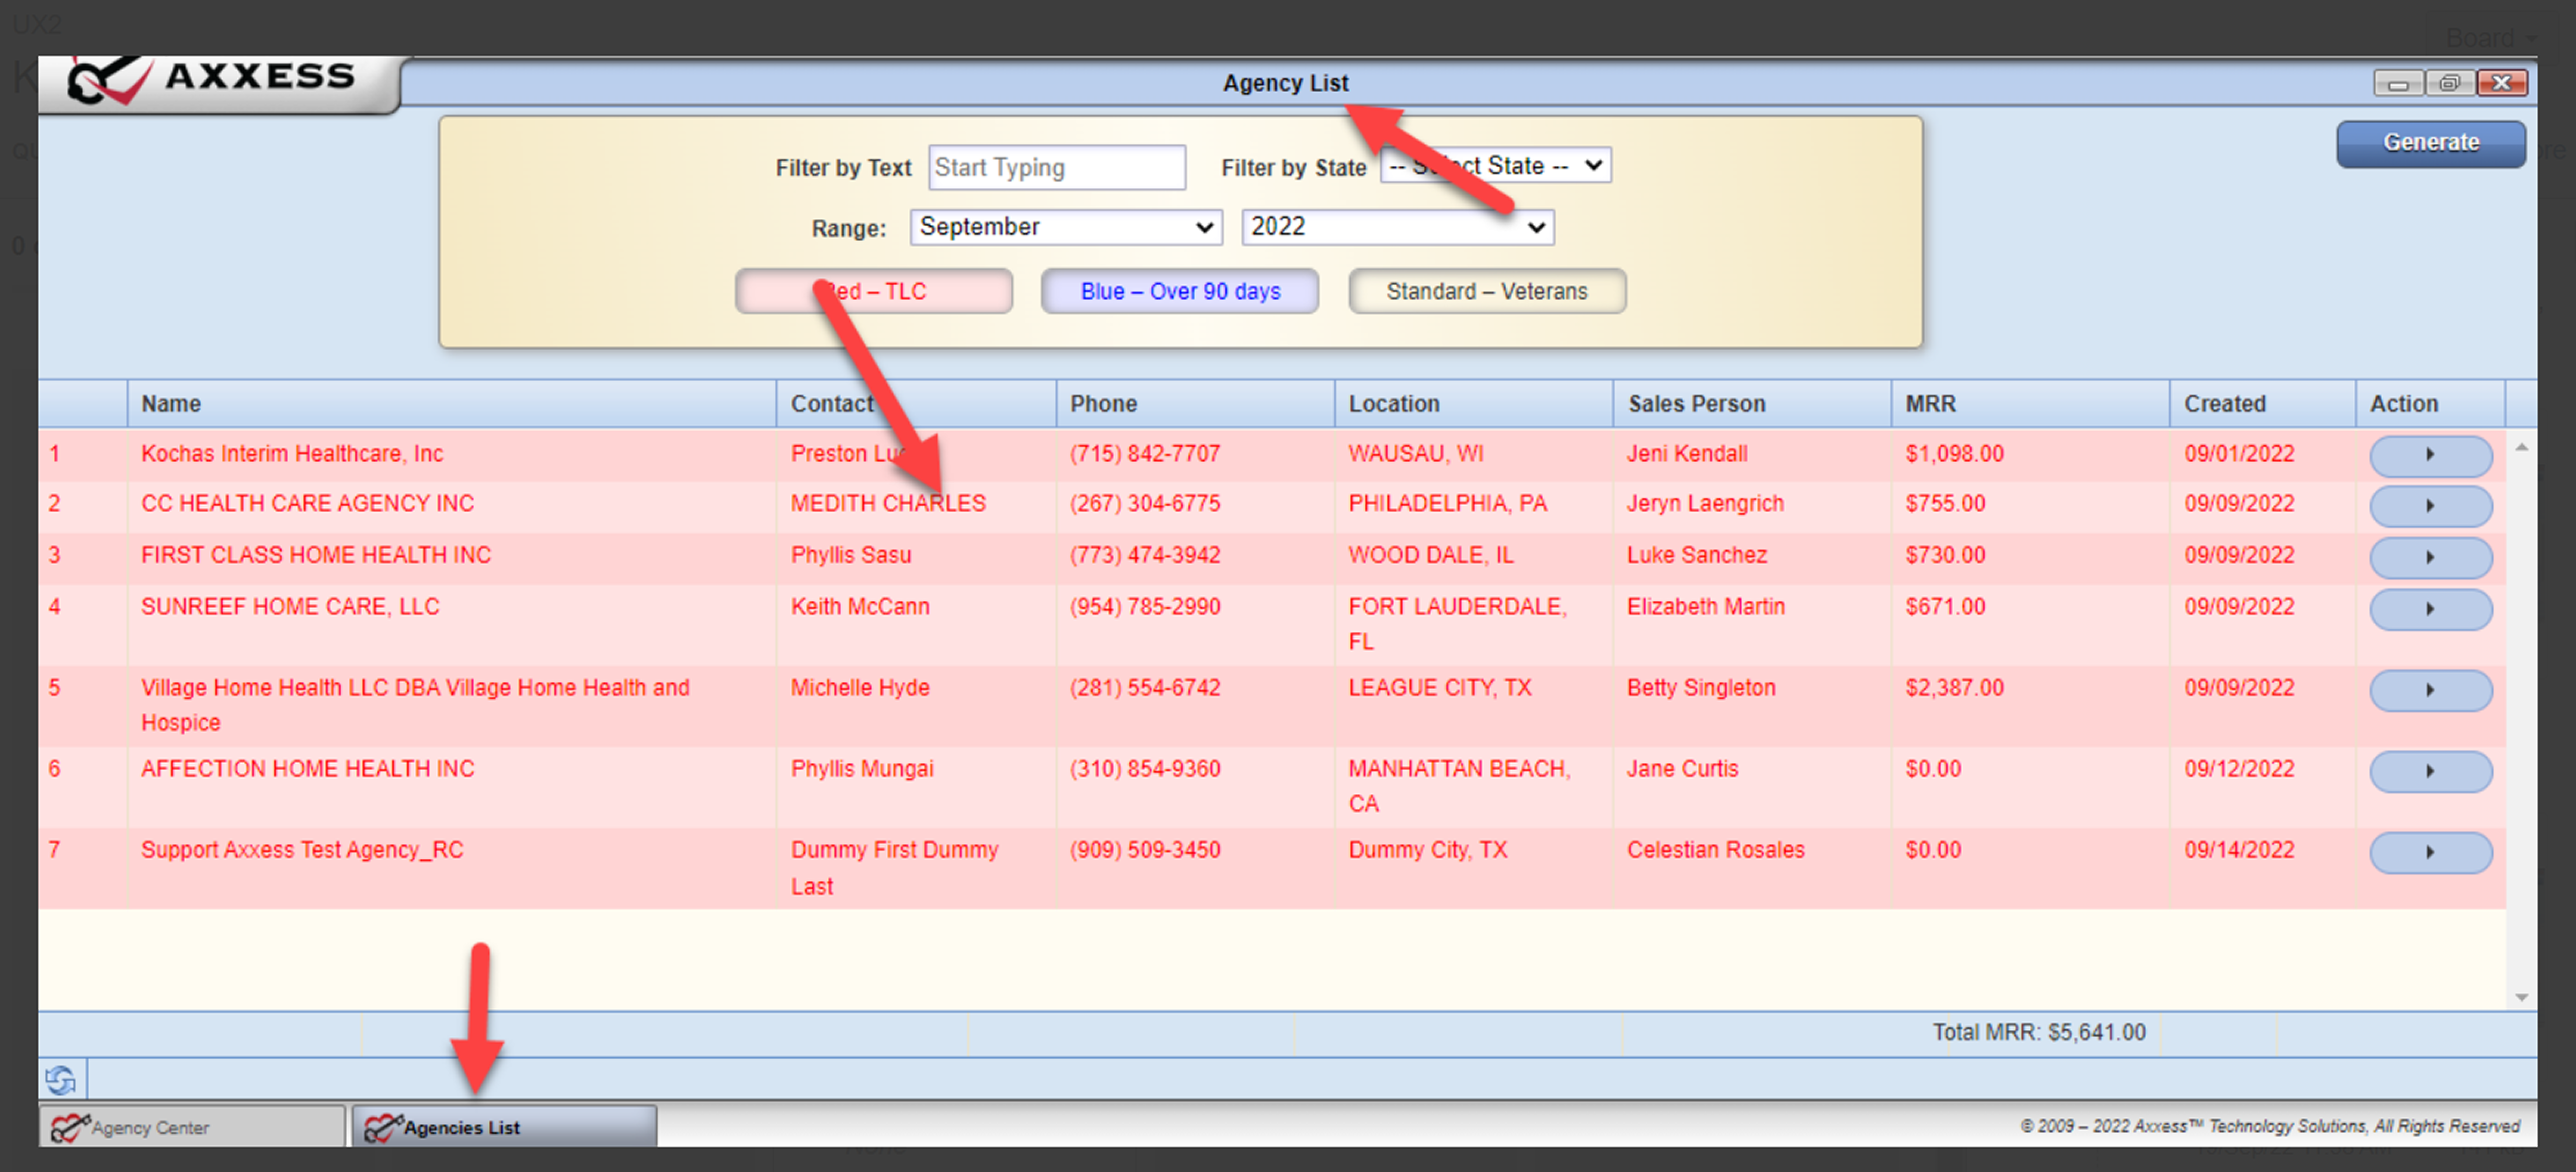
Task: Click contact Keith McCann
Action: click(860, 607)
